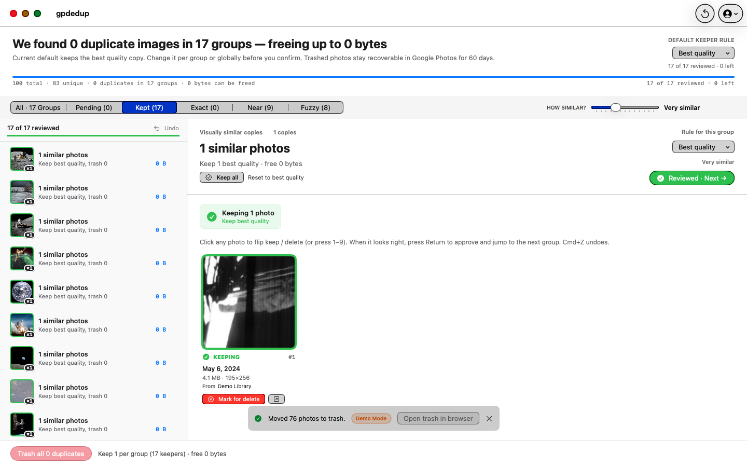Screen dimensions: 747x467
Task: Click the Keep all button
Action: point(222,177)
